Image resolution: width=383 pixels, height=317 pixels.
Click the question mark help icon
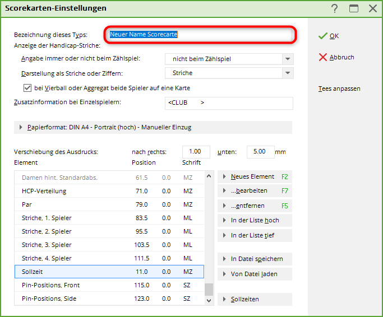[x=335, y=8]
